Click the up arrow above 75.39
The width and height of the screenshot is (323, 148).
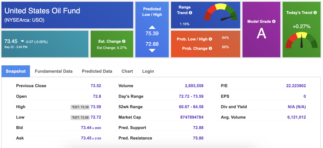[152, 27]
